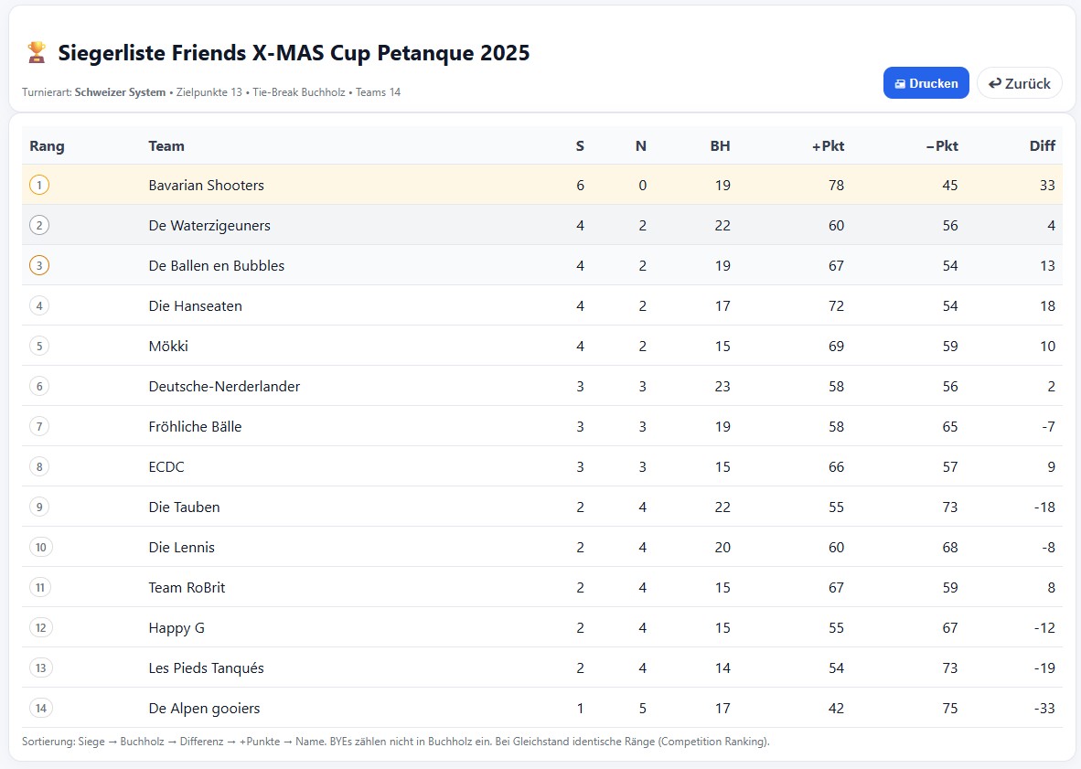Click the +Pkt column header
The height and width of the screenshot is (769, 1081).
tap(828, 146)
